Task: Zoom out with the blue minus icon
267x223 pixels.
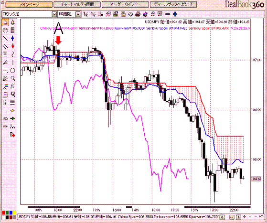Action: coord(168,14)
